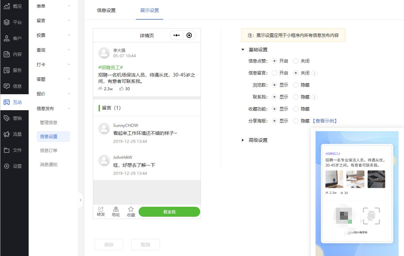
Task: Click the first laptop thumbnail in poster
Action: click(x=334, y=179)
